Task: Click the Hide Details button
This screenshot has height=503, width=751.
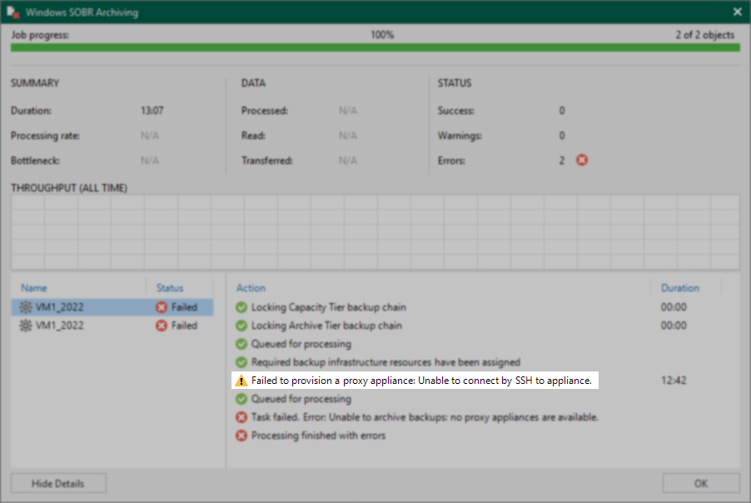Action: pyautogui.click(x=58, y=483)
